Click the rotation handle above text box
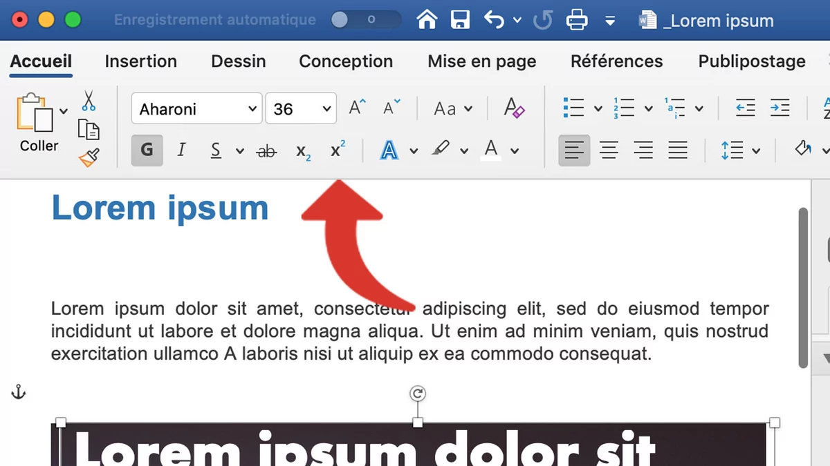This screenshot has height=466, width=830. click(x=418, y=394)
